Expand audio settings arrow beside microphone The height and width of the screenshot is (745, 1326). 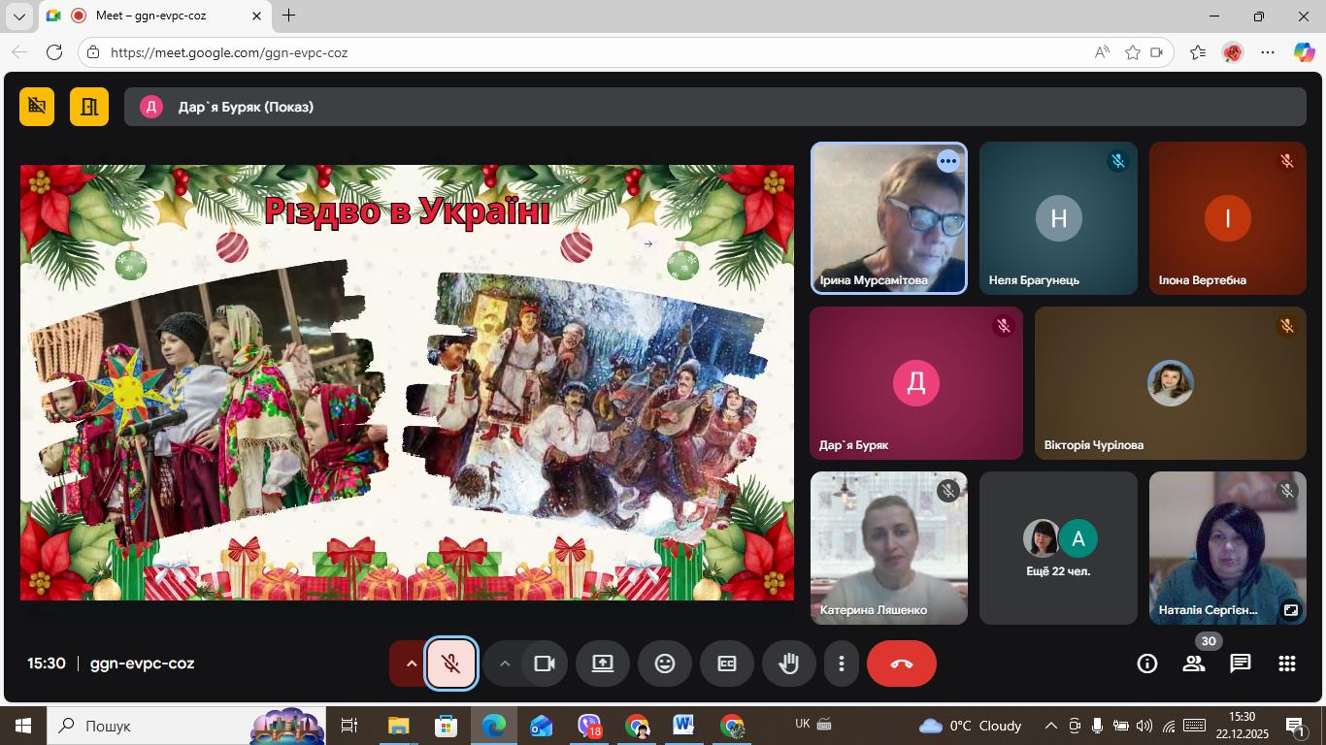tap(411, 664)
